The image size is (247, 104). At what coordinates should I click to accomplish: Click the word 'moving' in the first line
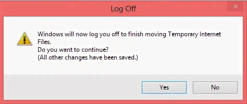point(156,34)
